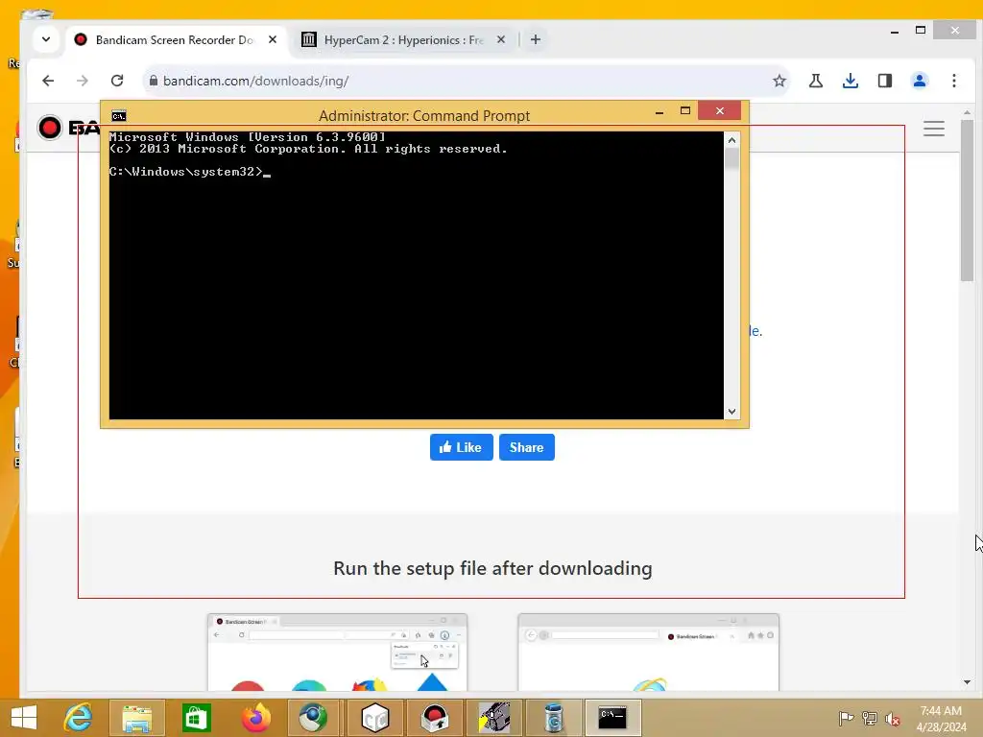Open the Bandicam installer taskbar icon
Screen dimensions: 983x737
point(435,718)
